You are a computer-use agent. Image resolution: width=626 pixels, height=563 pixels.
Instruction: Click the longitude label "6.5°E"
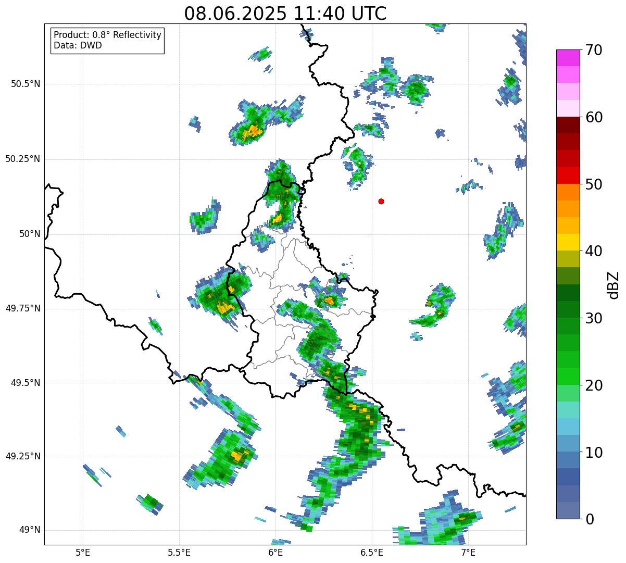coord(372,553)
